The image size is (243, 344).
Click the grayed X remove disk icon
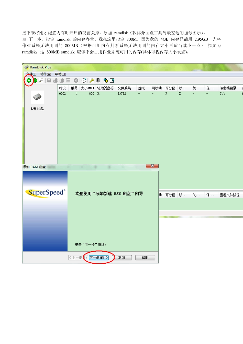(76, 80)
